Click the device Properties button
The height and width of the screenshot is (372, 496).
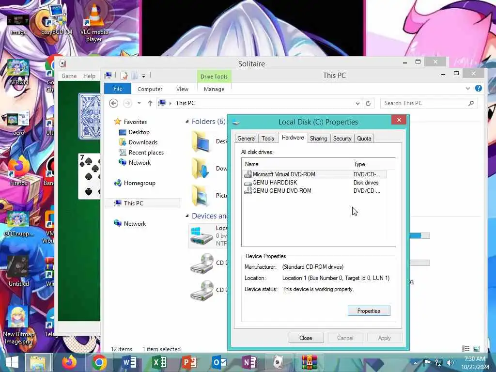coord(369,310)
